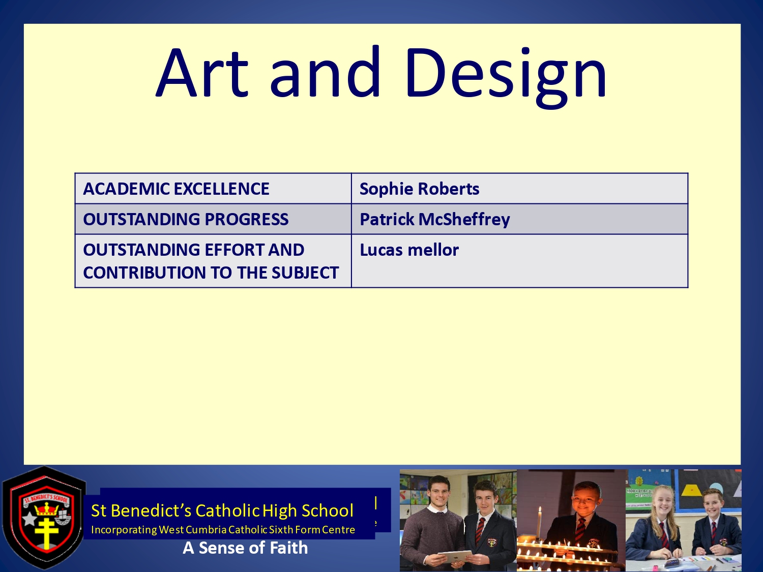Select the 'Lucas mellor' name cell
The image size is (763, 572).
[519, 261]
